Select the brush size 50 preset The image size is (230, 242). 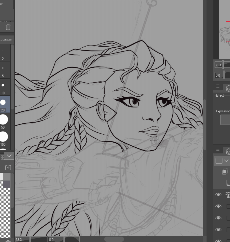tap(3, 120)
